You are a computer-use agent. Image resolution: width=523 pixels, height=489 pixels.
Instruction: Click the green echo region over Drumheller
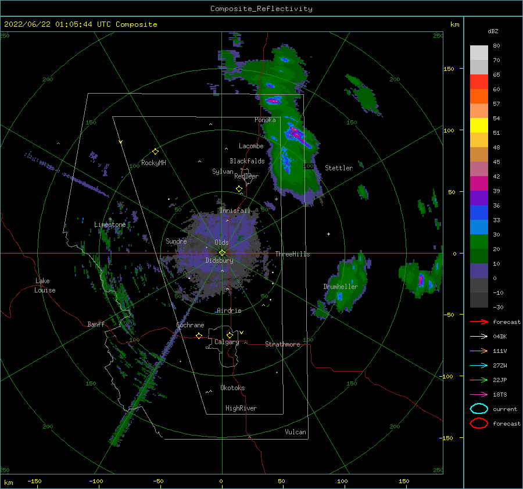pos(346,284)
